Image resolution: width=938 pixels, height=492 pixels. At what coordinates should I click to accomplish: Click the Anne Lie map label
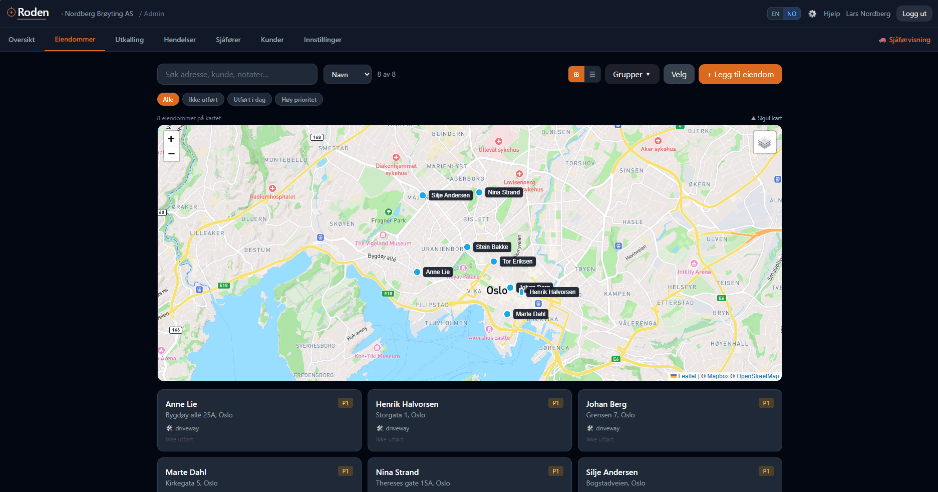tap(438, 272)
